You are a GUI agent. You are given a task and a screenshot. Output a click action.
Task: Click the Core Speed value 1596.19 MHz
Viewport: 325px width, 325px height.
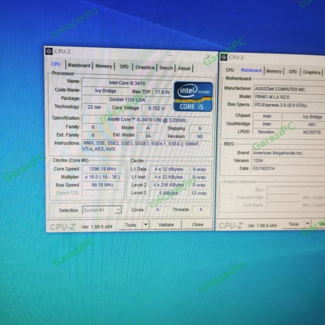[102, 169]
